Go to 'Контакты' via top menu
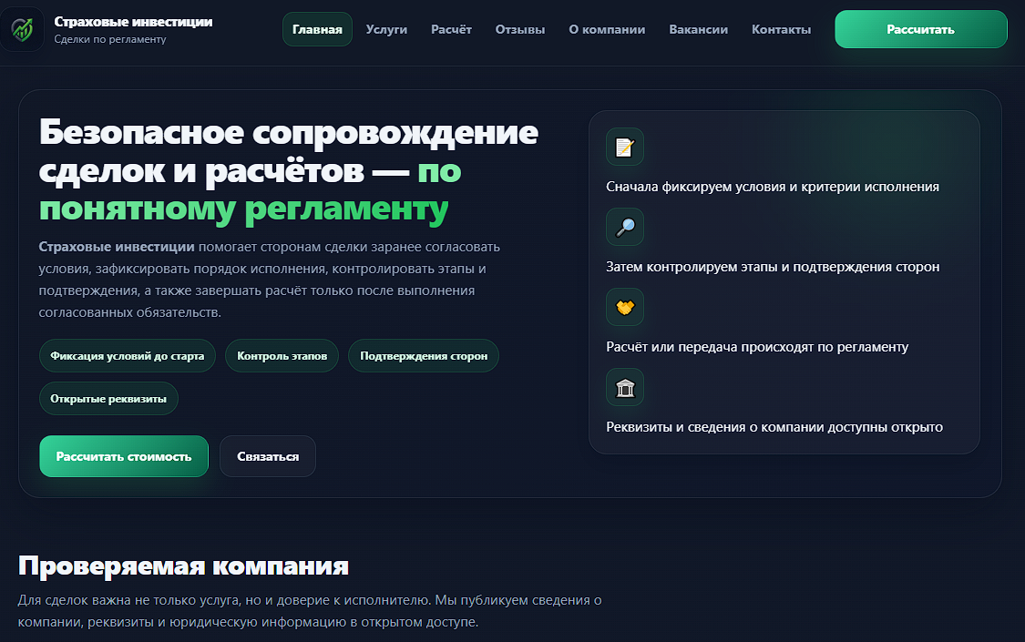This screenshot has width=1025, height=642. [780, 28]
